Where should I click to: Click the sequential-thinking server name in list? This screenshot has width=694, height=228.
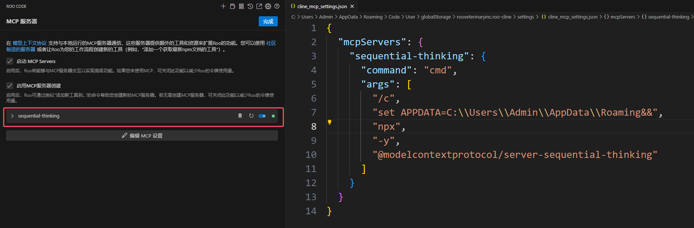click(39, 116)
